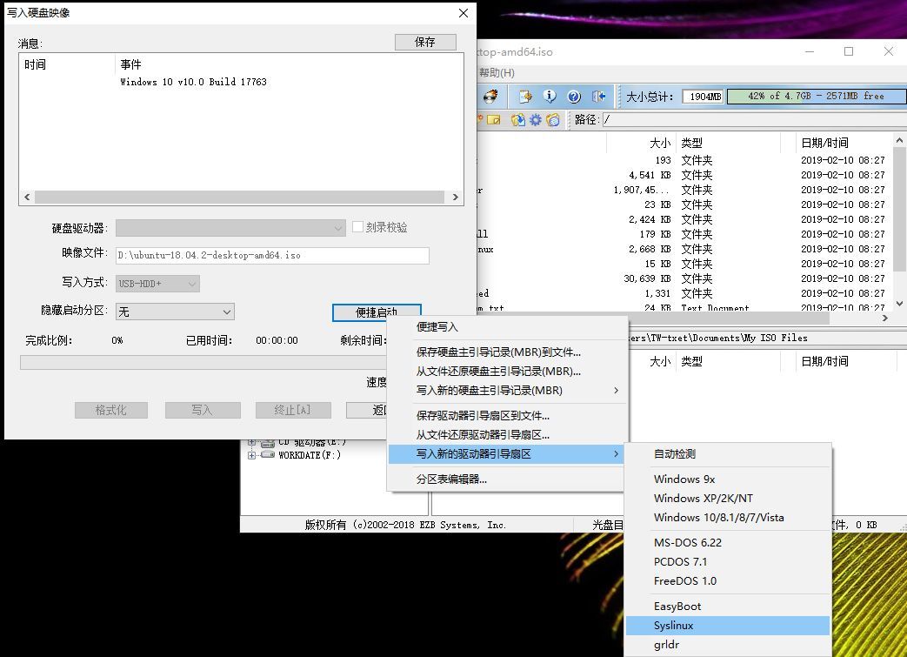Open help via the question mark icon
Image resolution: width=907 pixels, height=657 pixels.
[574, 96]
